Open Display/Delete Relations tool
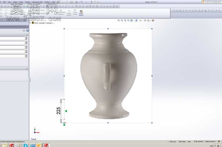222x147 pixels. (x=61, y=12)
